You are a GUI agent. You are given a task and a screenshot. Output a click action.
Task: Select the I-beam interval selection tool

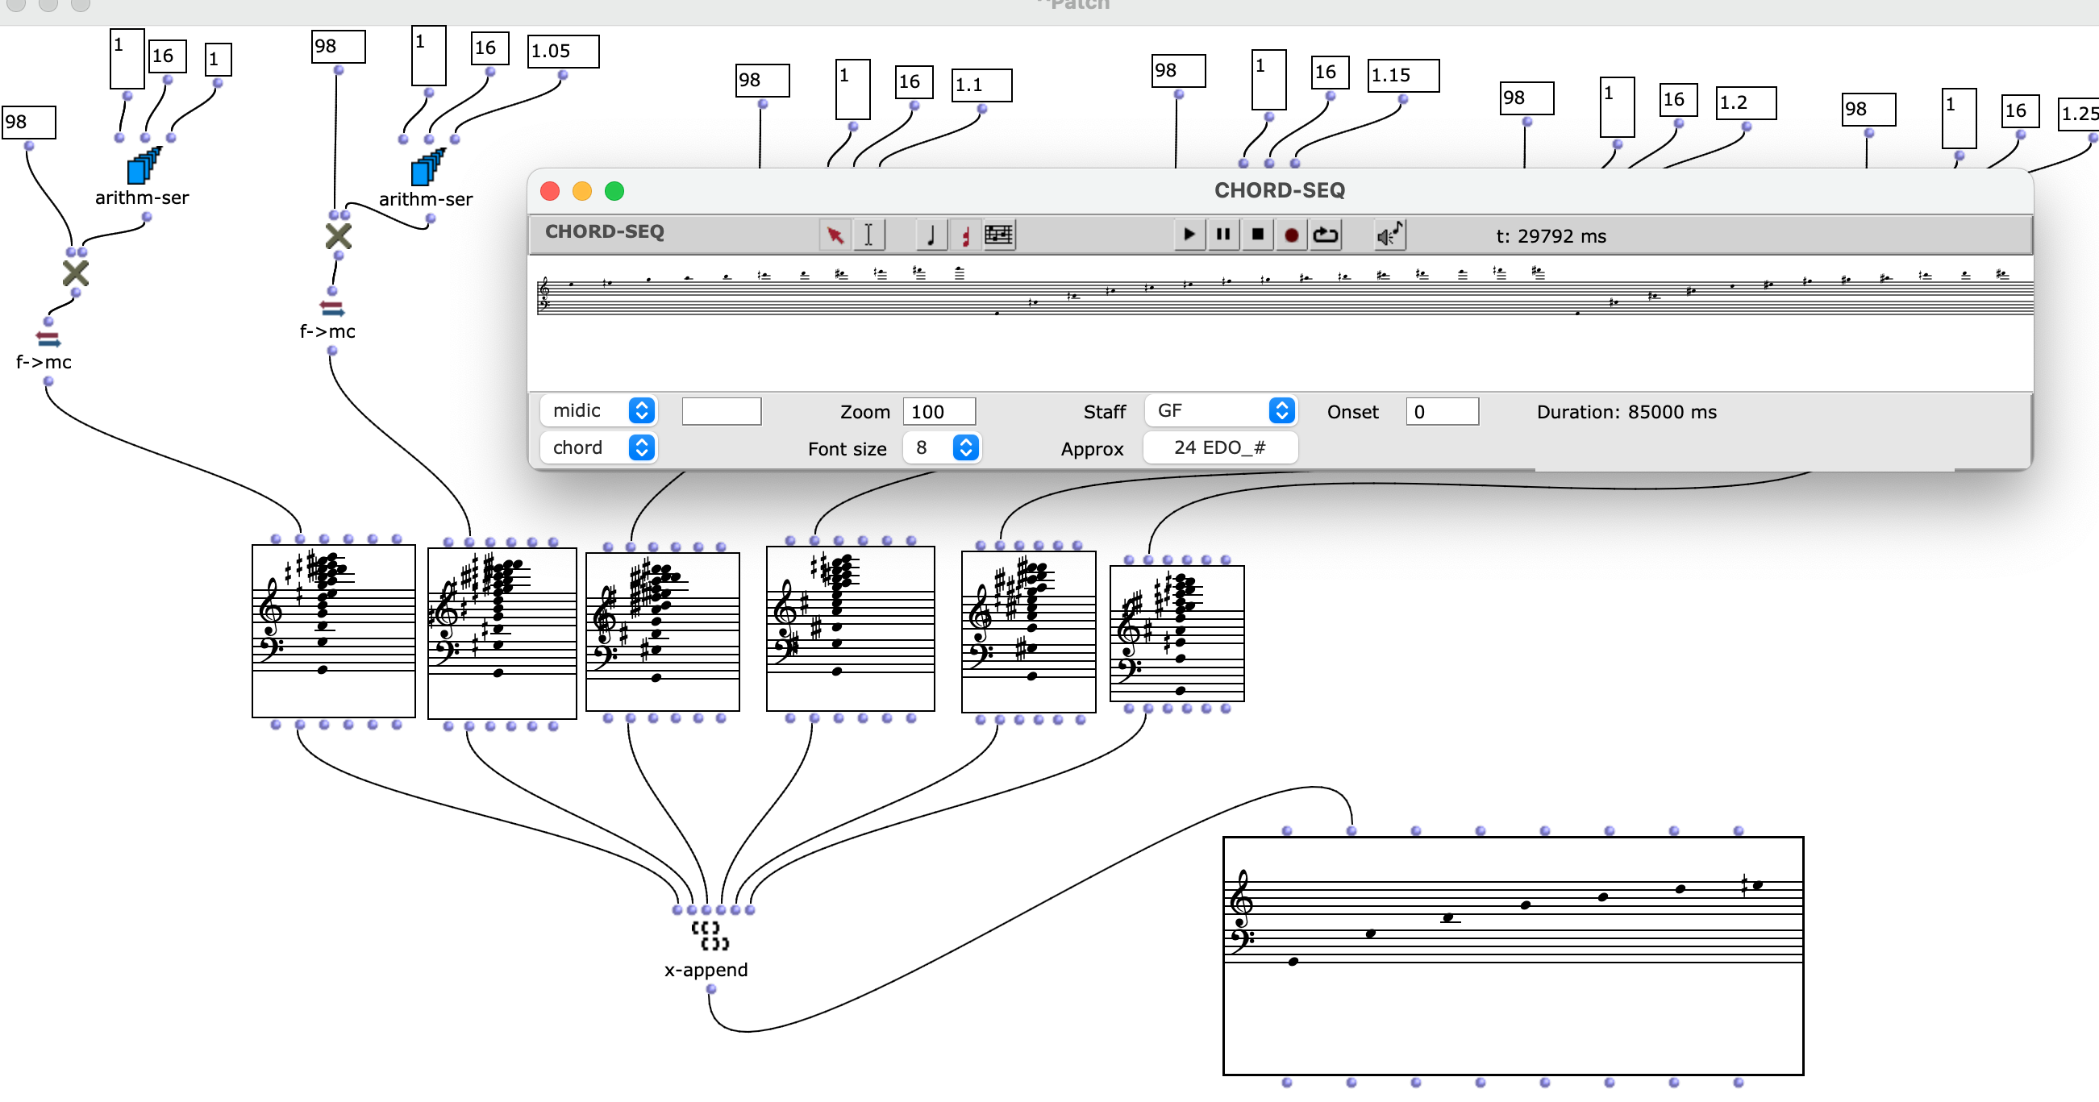[x=868, y=235]
